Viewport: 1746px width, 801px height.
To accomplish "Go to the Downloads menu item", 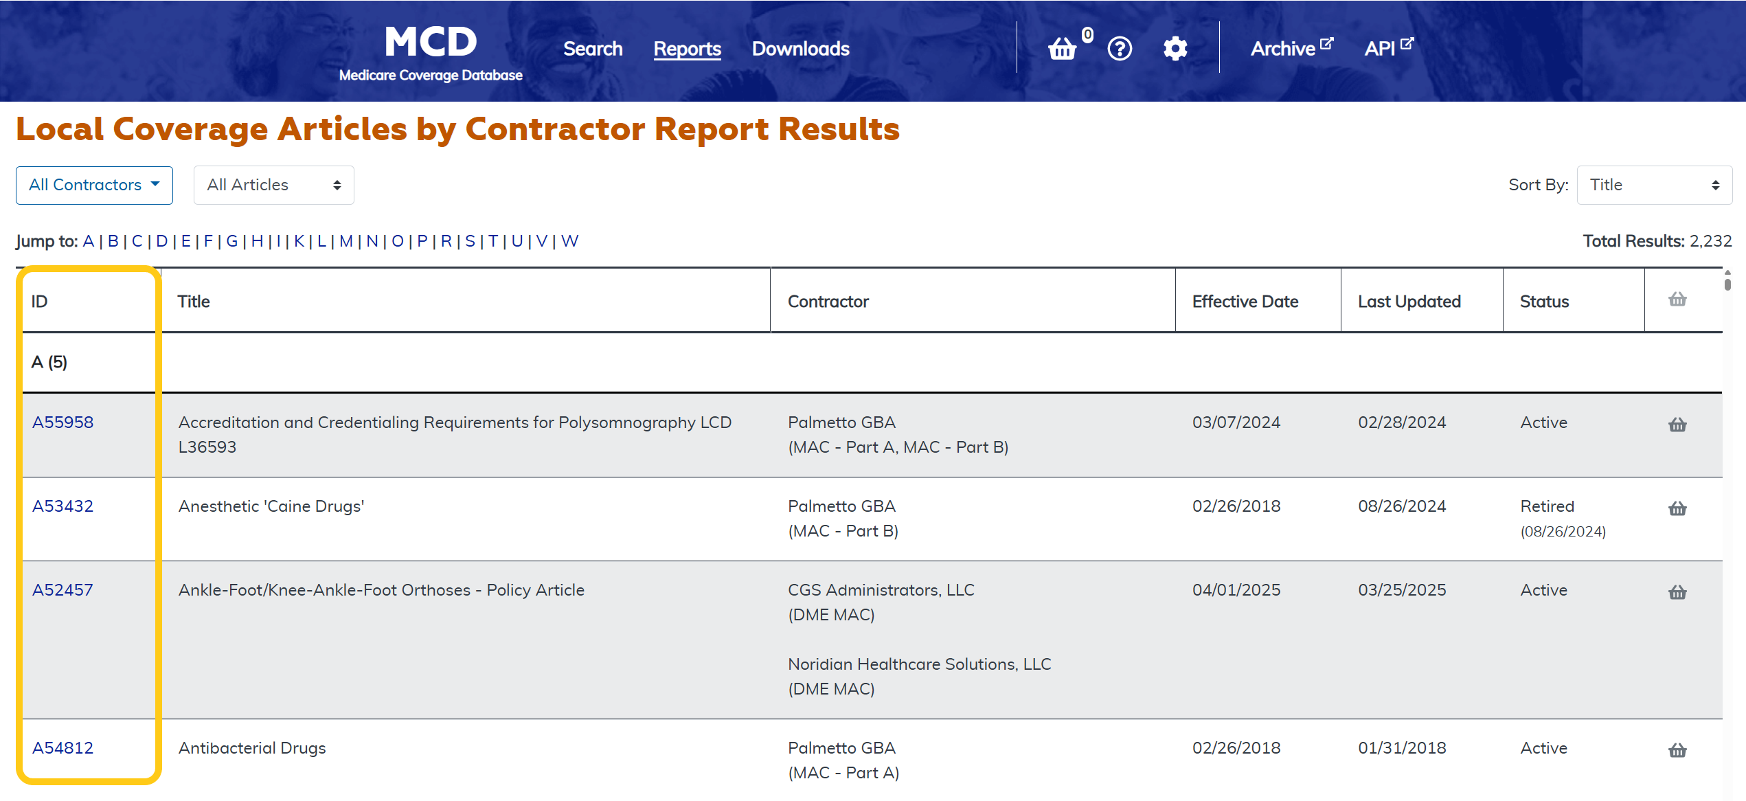I will click(x=800, y=49).
